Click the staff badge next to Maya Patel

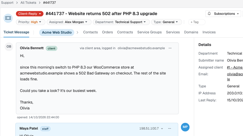[x=45, y=129]
